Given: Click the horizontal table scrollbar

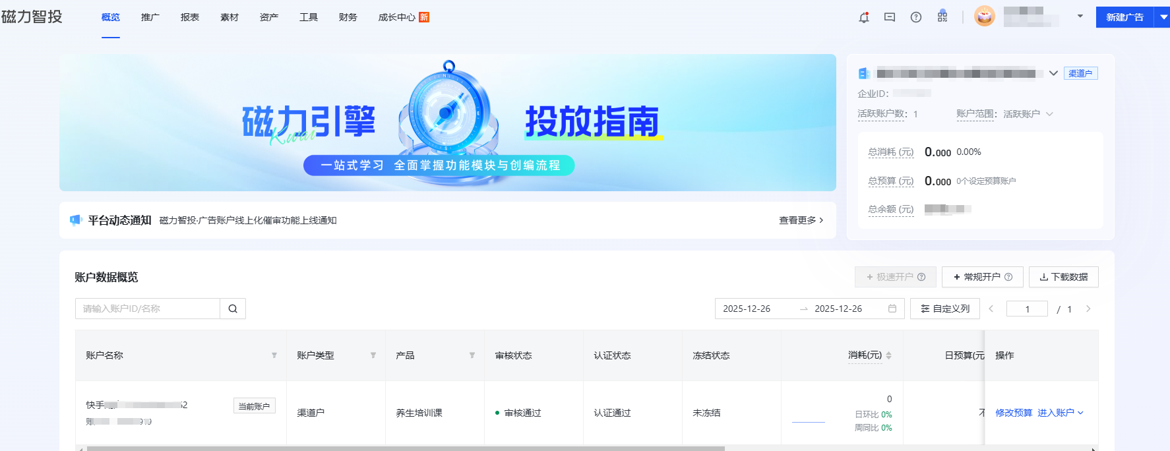Looking at the screenshot, I should 406,448.
